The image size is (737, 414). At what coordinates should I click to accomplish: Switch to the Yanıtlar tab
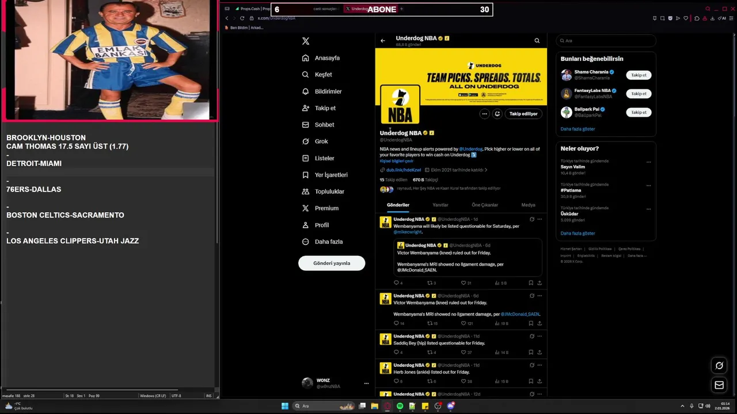pyautogui.click(x=440, y=205)
